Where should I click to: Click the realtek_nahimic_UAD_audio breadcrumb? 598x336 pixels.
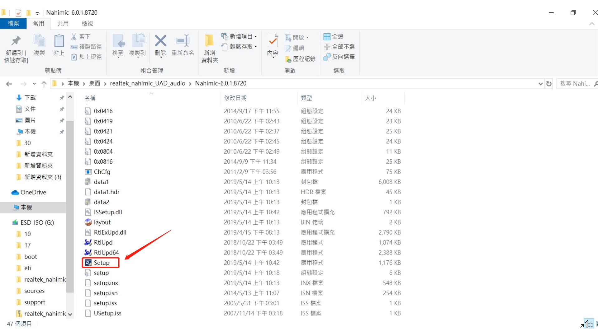[147, 83]
